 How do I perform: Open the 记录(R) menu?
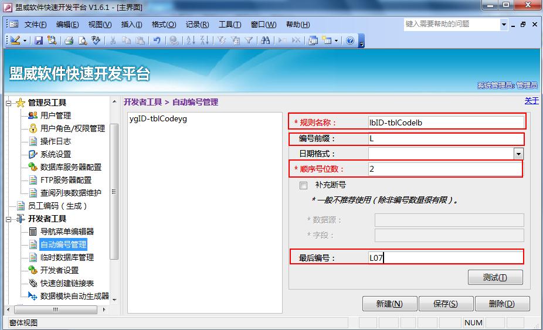pos(197,24)
